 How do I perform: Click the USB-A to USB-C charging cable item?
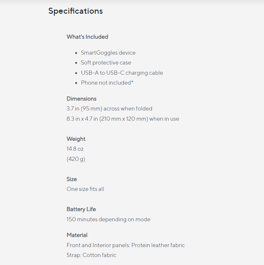point(122,73)
